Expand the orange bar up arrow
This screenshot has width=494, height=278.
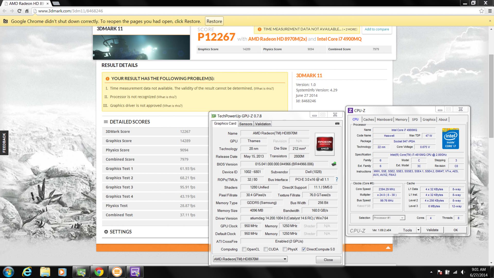(x=388, y=248)
